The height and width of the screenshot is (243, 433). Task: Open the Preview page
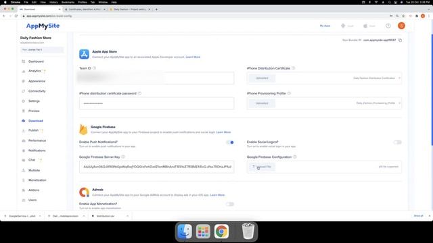click(34, 111)
